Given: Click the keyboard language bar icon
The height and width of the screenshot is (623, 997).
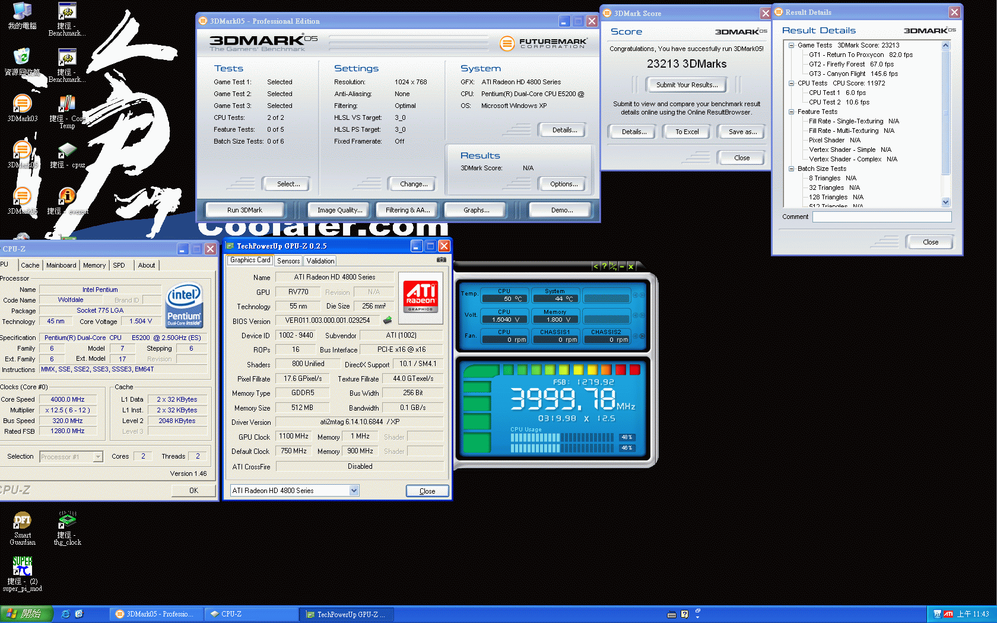Looking at the screenshot, I should [x=672, y=615].
